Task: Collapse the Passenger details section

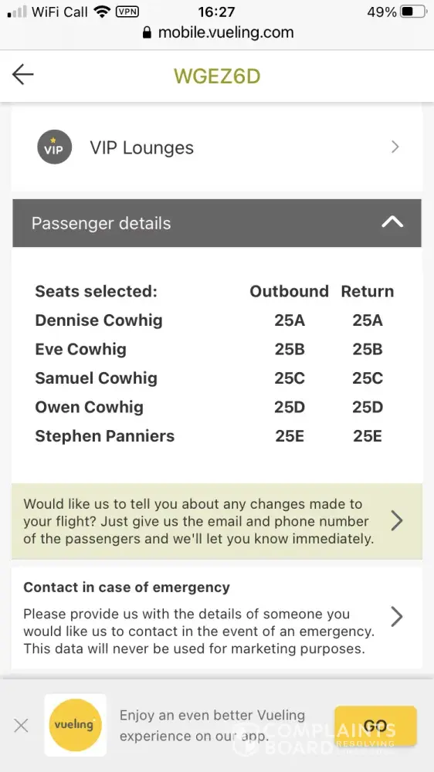Action: click(392, 222)
